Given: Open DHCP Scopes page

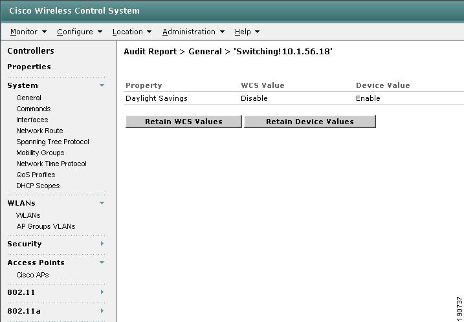Looking at the screenshot, I should pos(38,186).
